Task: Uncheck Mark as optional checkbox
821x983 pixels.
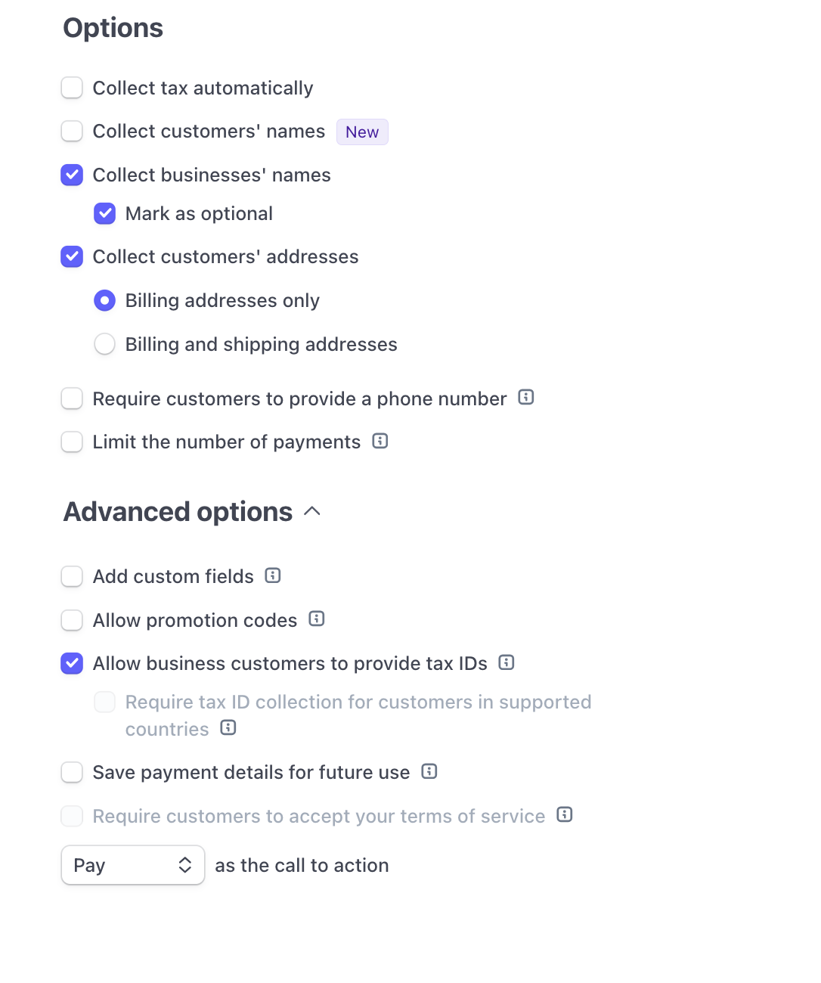Action: tap(104, 214)
